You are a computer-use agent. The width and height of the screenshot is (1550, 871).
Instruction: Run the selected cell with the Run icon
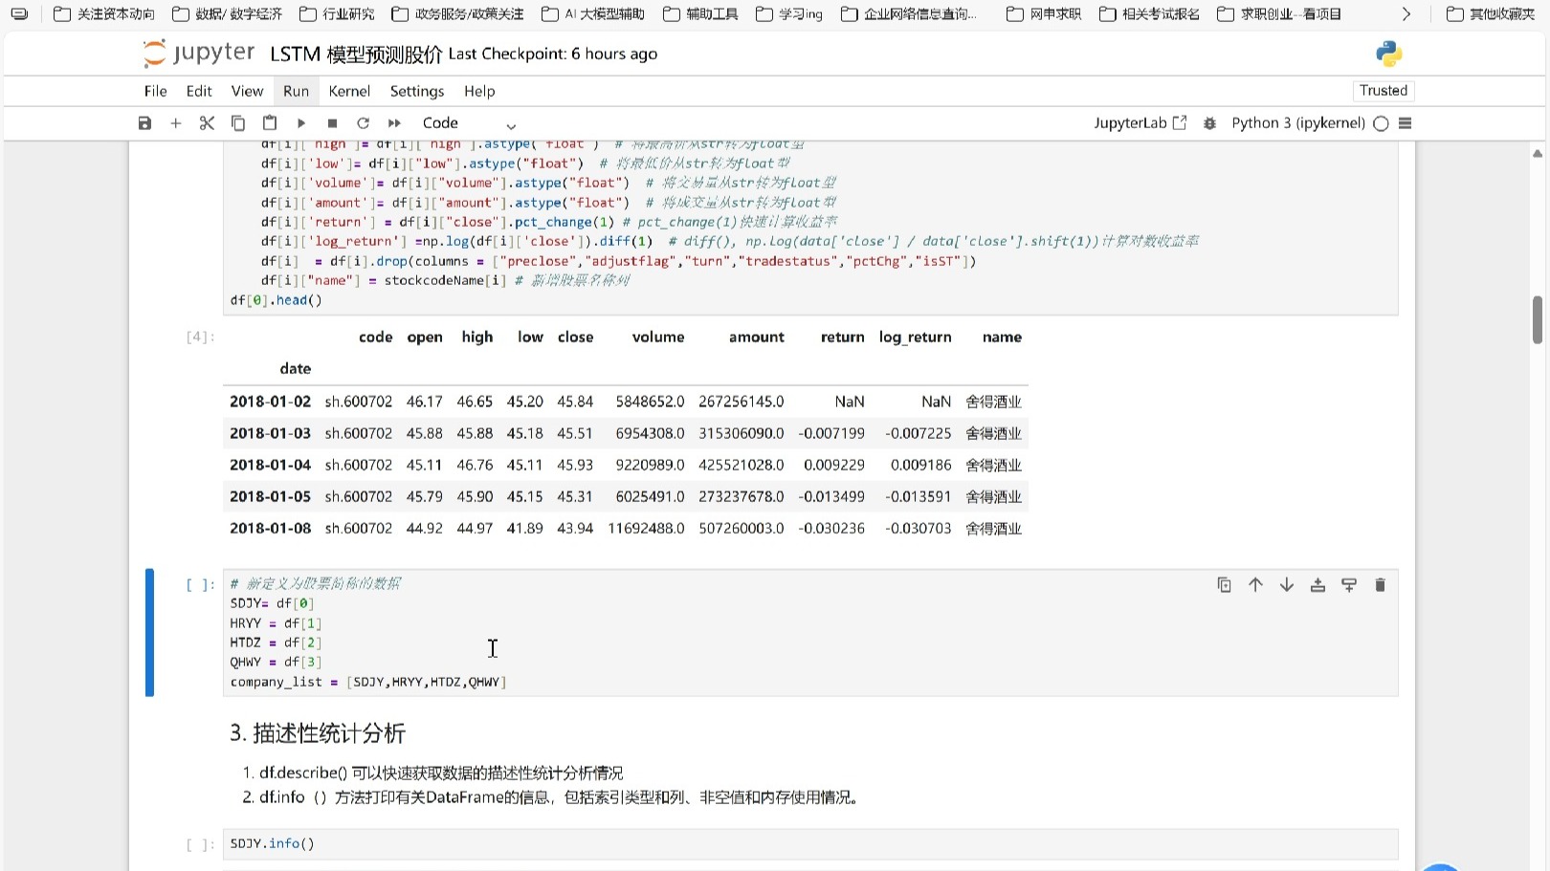(x=301, y=122)
